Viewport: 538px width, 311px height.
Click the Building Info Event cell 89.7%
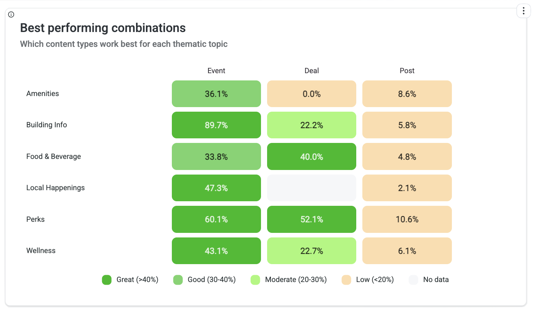point(216,125)
